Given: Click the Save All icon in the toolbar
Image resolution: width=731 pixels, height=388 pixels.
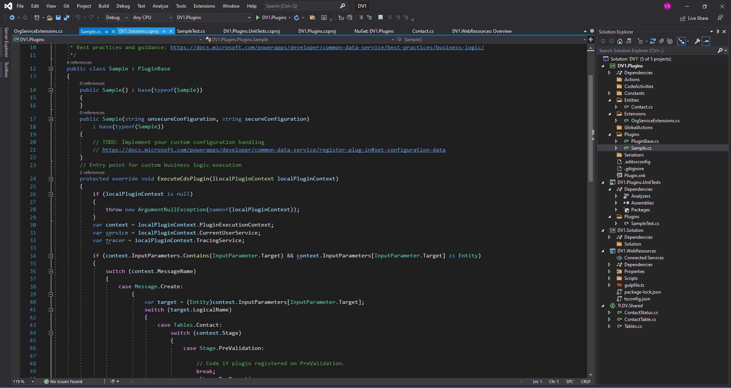Looking at the screenshot, I should [66, 18].
